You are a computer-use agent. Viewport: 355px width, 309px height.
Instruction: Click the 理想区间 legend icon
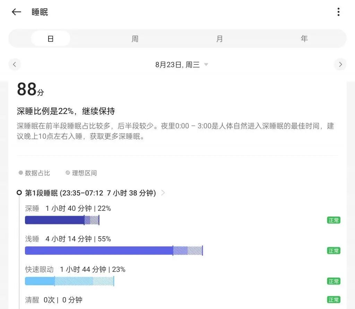(68, 173)
